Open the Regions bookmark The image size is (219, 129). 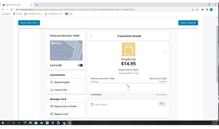point(7,14)
